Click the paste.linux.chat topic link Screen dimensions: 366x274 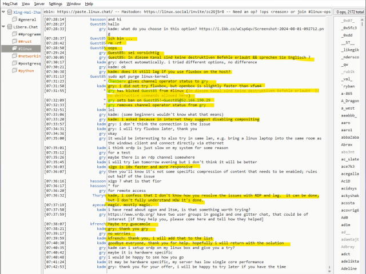85,11
